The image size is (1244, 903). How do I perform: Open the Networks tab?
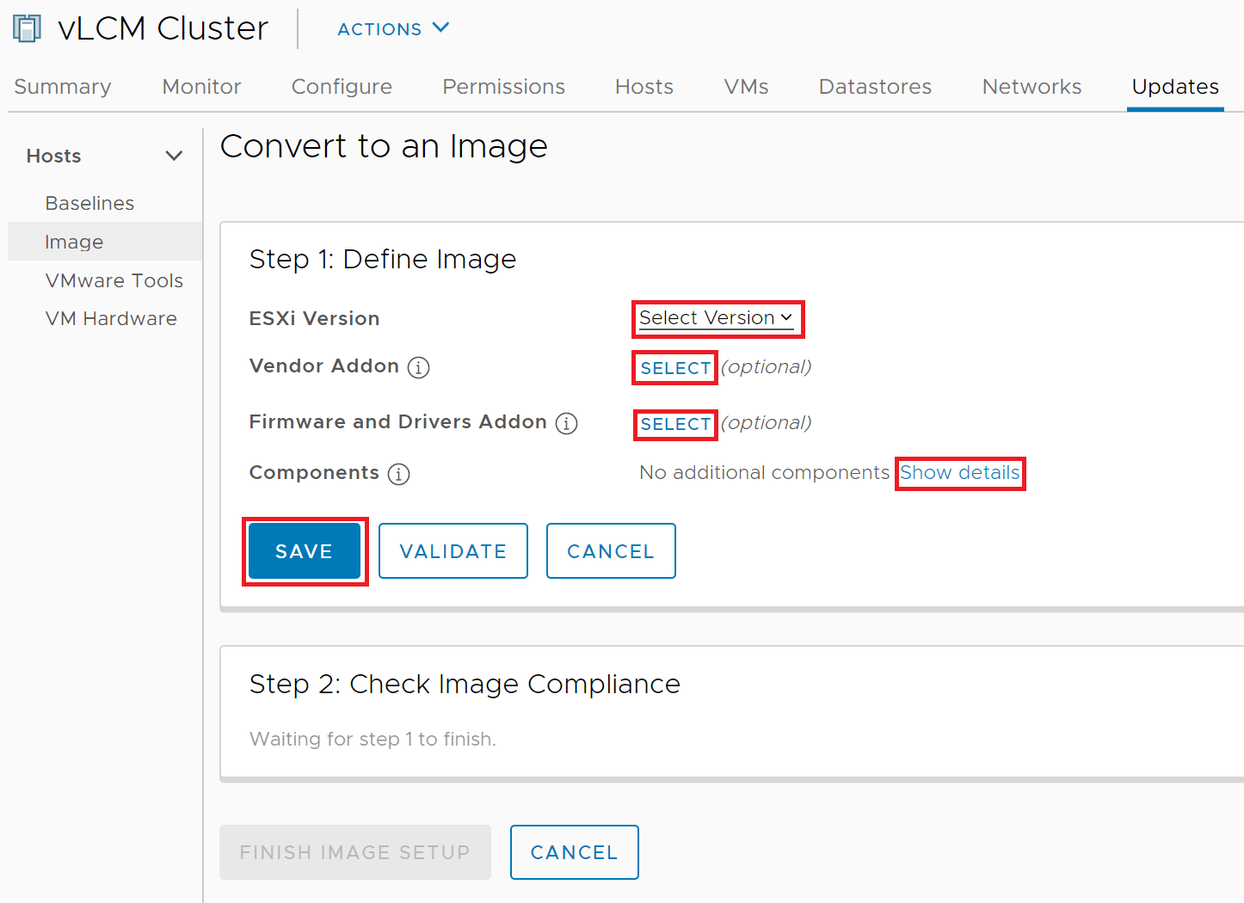[x=1032, y=87]
